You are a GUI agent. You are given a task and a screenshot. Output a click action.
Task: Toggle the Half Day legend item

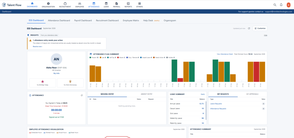(x=112, y=57)
